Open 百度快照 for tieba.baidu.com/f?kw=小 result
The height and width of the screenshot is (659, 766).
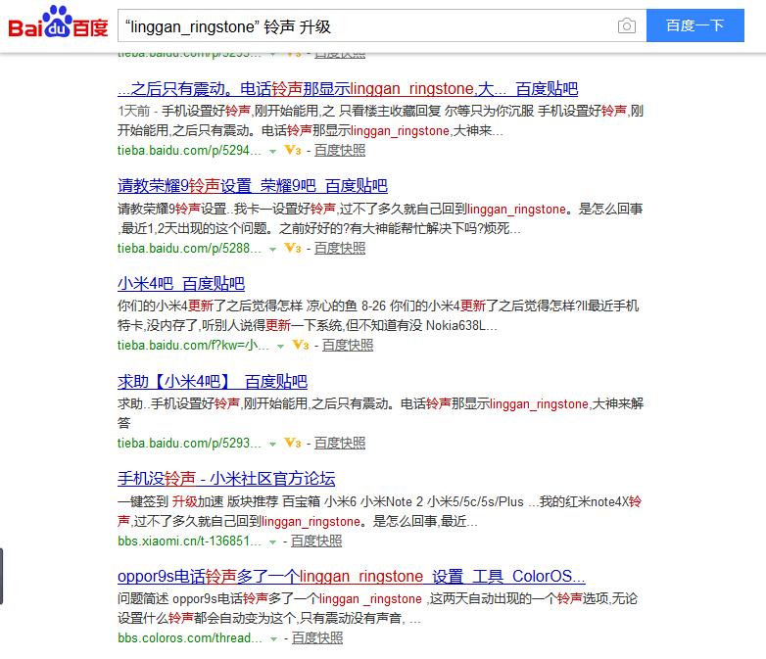pos(348,346)
